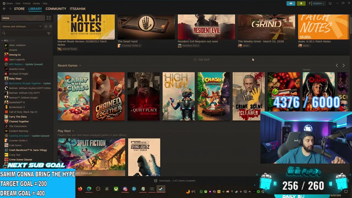Open the notifications bell
Viewport: 352px width, 198px height.
[x=301, y=3]
